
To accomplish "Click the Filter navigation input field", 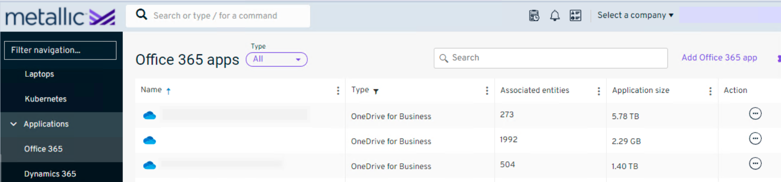I will (60, 50).
